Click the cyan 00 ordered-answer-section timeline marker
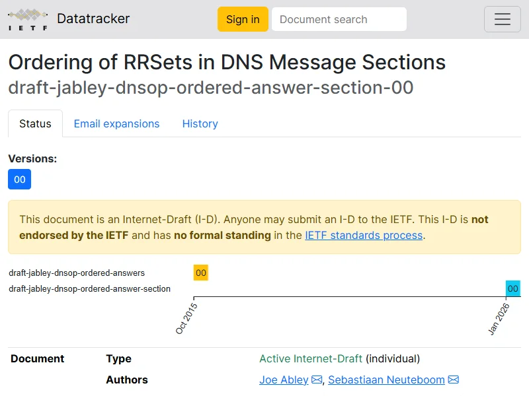 tap(513, 288)
